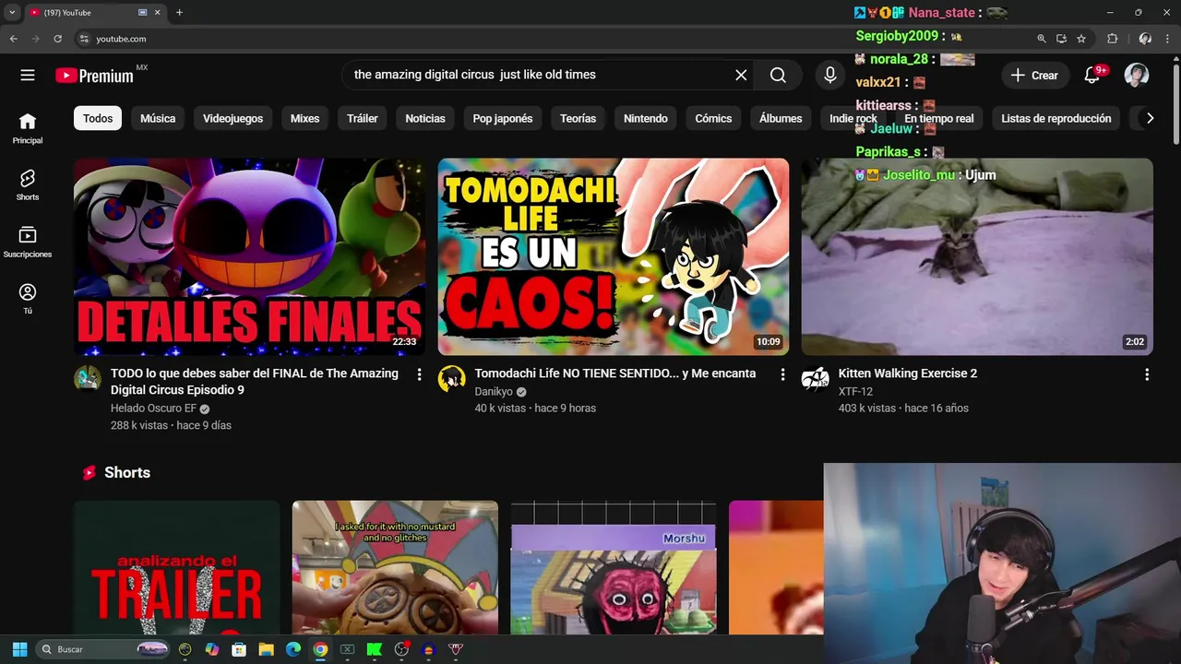Open Shorts in the sidebar

pos(28,184)
